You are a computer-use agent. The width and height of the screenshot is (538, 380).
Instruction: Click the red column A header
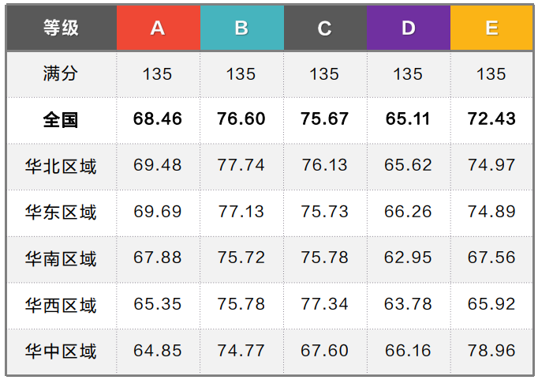[158, 28]
